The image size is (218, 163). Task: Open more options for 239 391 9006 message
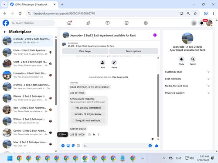click(x=99, y=134)
